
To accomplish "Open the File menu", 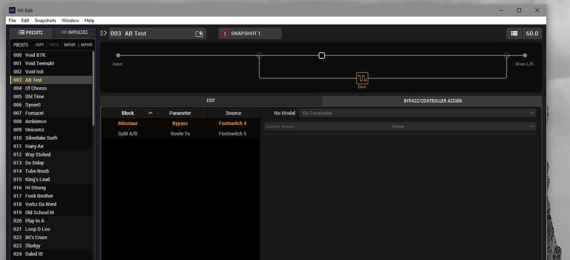I will pos(12,20).
